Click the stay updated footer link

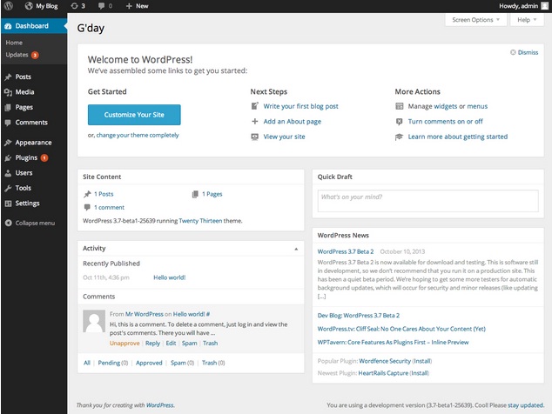(525, 405)
